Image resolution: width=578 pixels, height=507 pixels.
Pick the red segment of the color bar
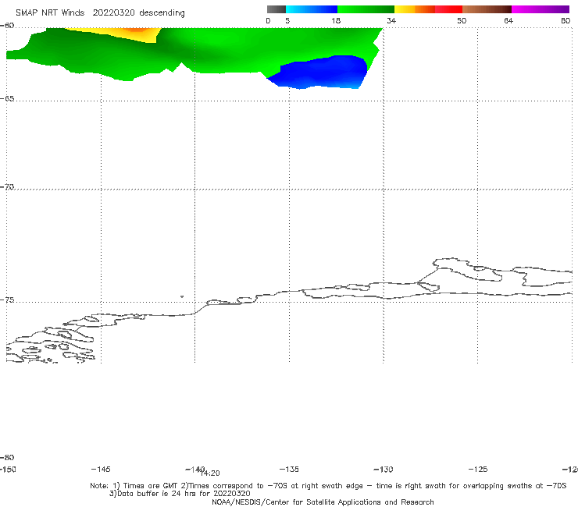click(448, 9)
